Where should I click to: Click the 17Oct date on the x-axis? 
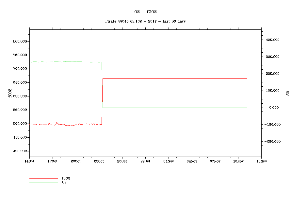point(53,161)
